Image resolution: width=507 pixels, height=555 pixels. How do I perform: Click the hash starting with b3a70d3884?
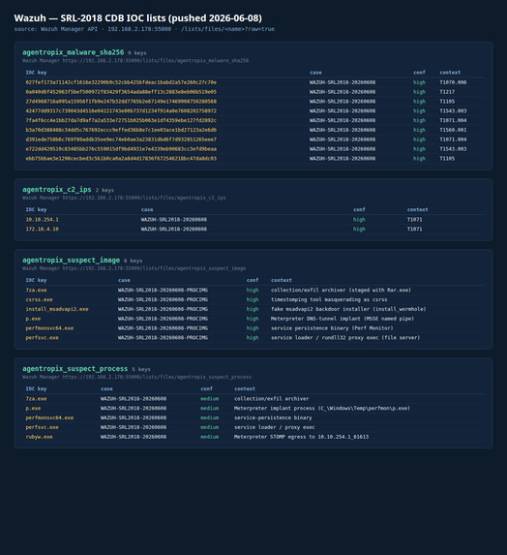click(x=121, y=130)
